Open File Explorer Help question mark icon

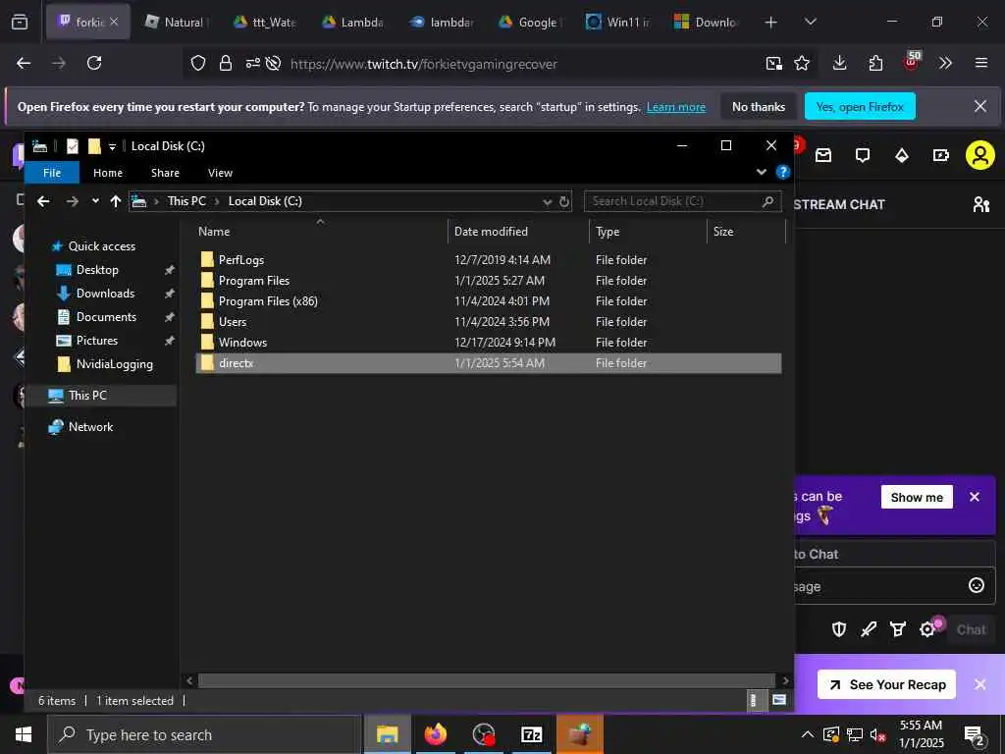782,172
